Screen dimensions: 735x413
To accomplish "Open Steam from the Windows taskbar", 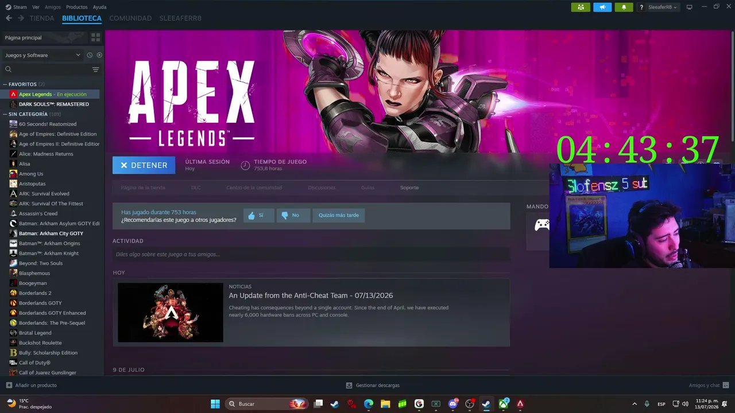I will pos(486,404).
